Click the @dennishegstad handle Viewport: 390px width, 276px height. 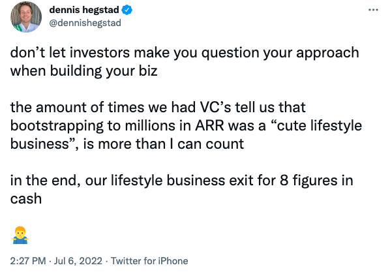point(85,23)
